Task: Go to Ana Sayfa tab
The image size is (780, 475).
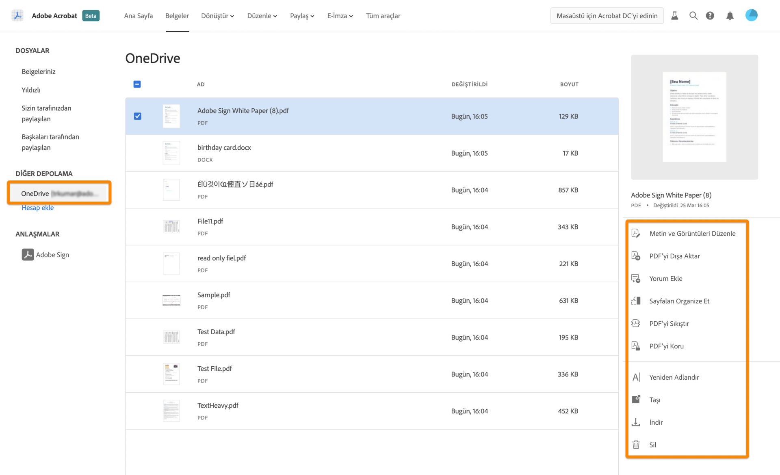Action: [139, 16]
